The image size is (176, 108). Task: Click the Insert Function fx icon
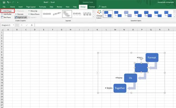(32, 25)
